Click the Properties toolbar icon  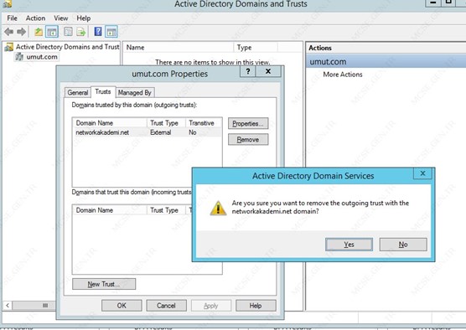point(69,32)
